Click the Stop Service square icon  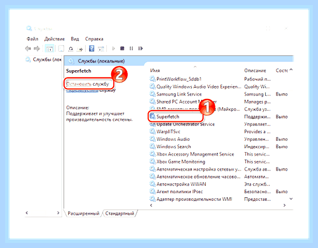[122, 49]
